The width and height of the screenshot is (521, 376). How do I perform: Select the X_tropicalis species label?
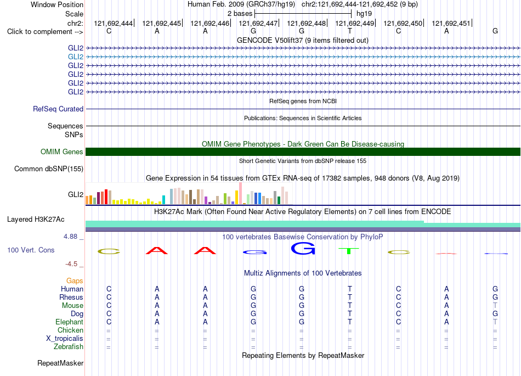click(x=65, y=339)
